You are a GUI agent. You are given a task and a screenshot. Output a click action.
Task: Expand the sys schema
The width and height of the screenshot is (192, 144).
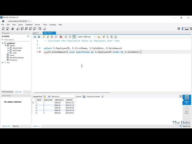coord(3,62)
